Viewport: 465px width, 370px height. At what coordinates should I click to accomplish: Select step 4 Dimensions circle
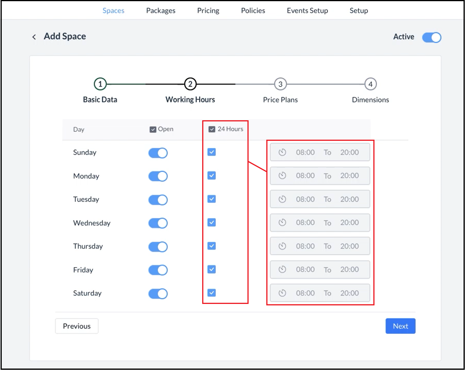click(370, 84)
